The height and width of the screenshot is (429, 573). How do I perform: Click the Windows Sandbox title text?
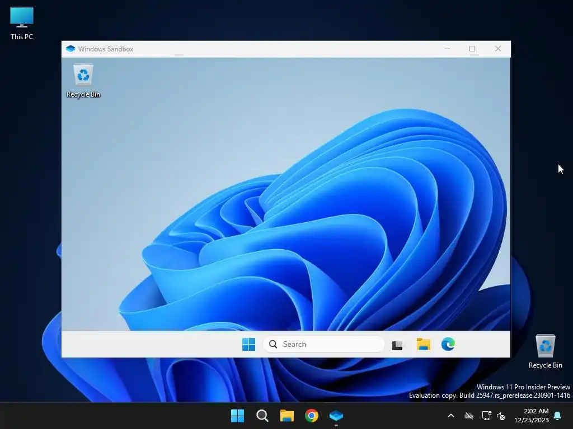pyautogui.click(x=106, y=49)
